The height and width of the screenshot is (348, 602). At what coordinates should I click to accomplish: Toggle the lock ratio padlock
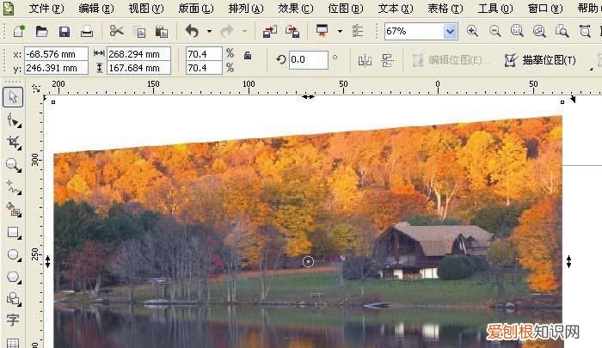coord(248,55)
